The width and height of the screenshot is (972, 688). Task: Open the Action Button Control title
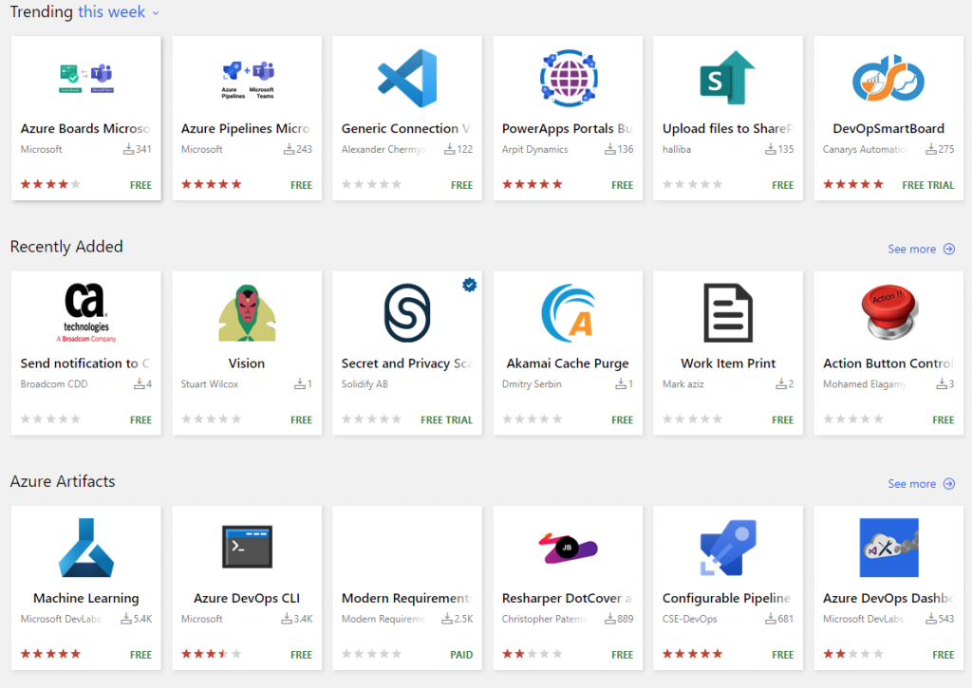coord(888,363)
